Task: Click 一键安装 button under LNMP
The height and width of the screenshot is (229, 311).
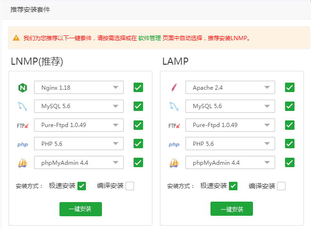Action: pos(81,209)
